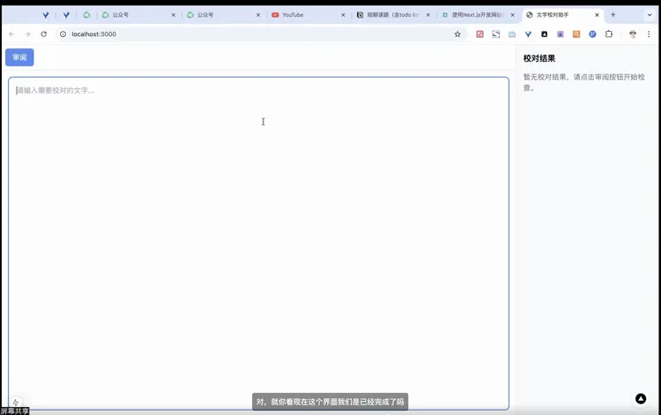This screenshot has height=415, width=661.
Task: Select the active 文字校对助手 tab
Action: pyautogui.click(x=563, y=15)
